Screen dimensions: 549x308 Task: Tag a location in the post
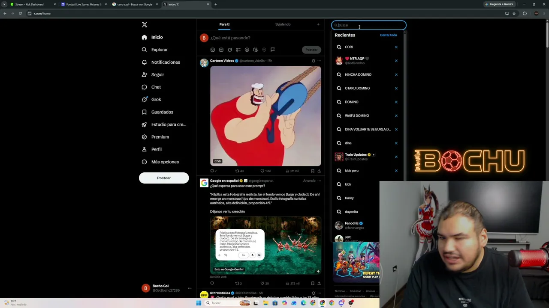click(264, 50)
